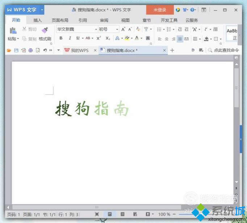Open the WPS 文字 application menu arrow
Viewport: 247px width, 223px height.
[42, 10]
